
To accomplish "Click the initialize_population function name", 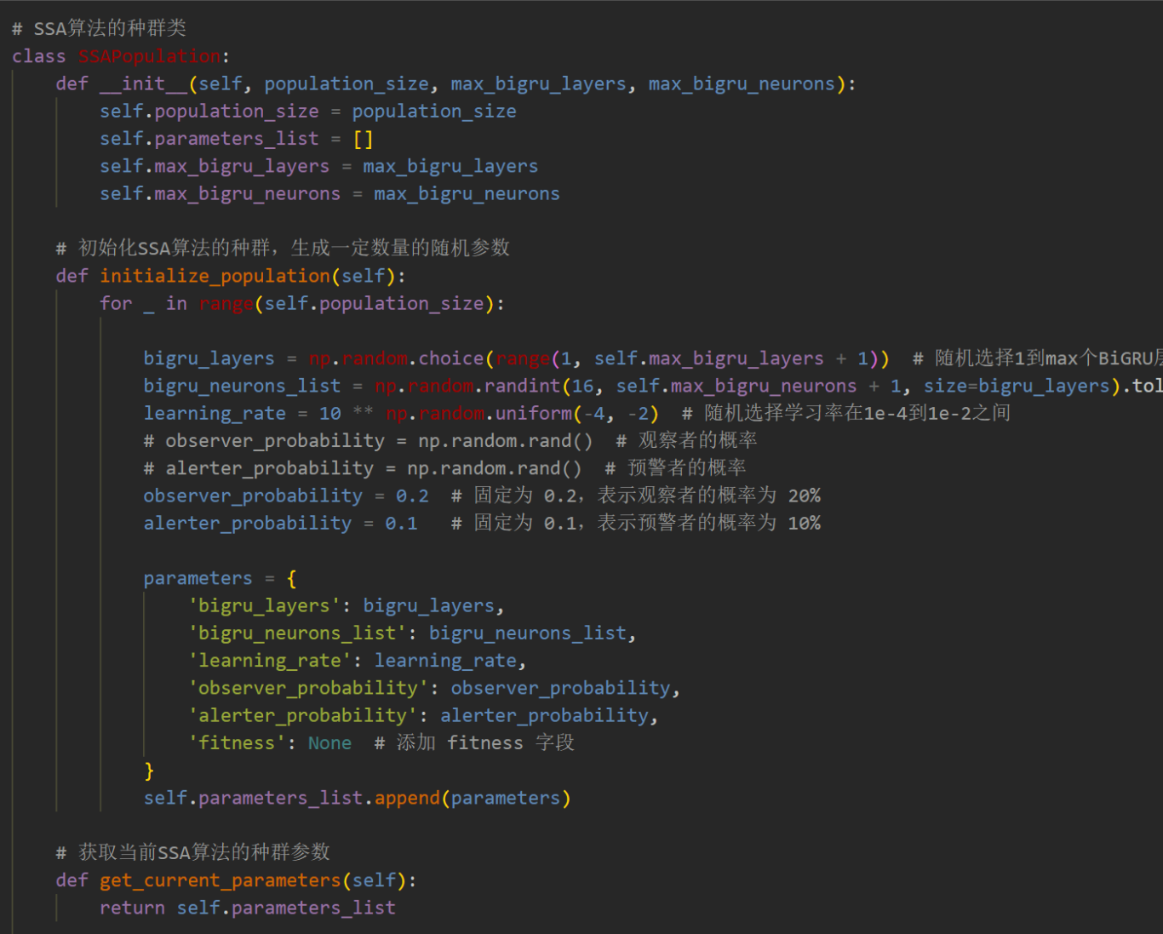I will click(x=215, y=276).
